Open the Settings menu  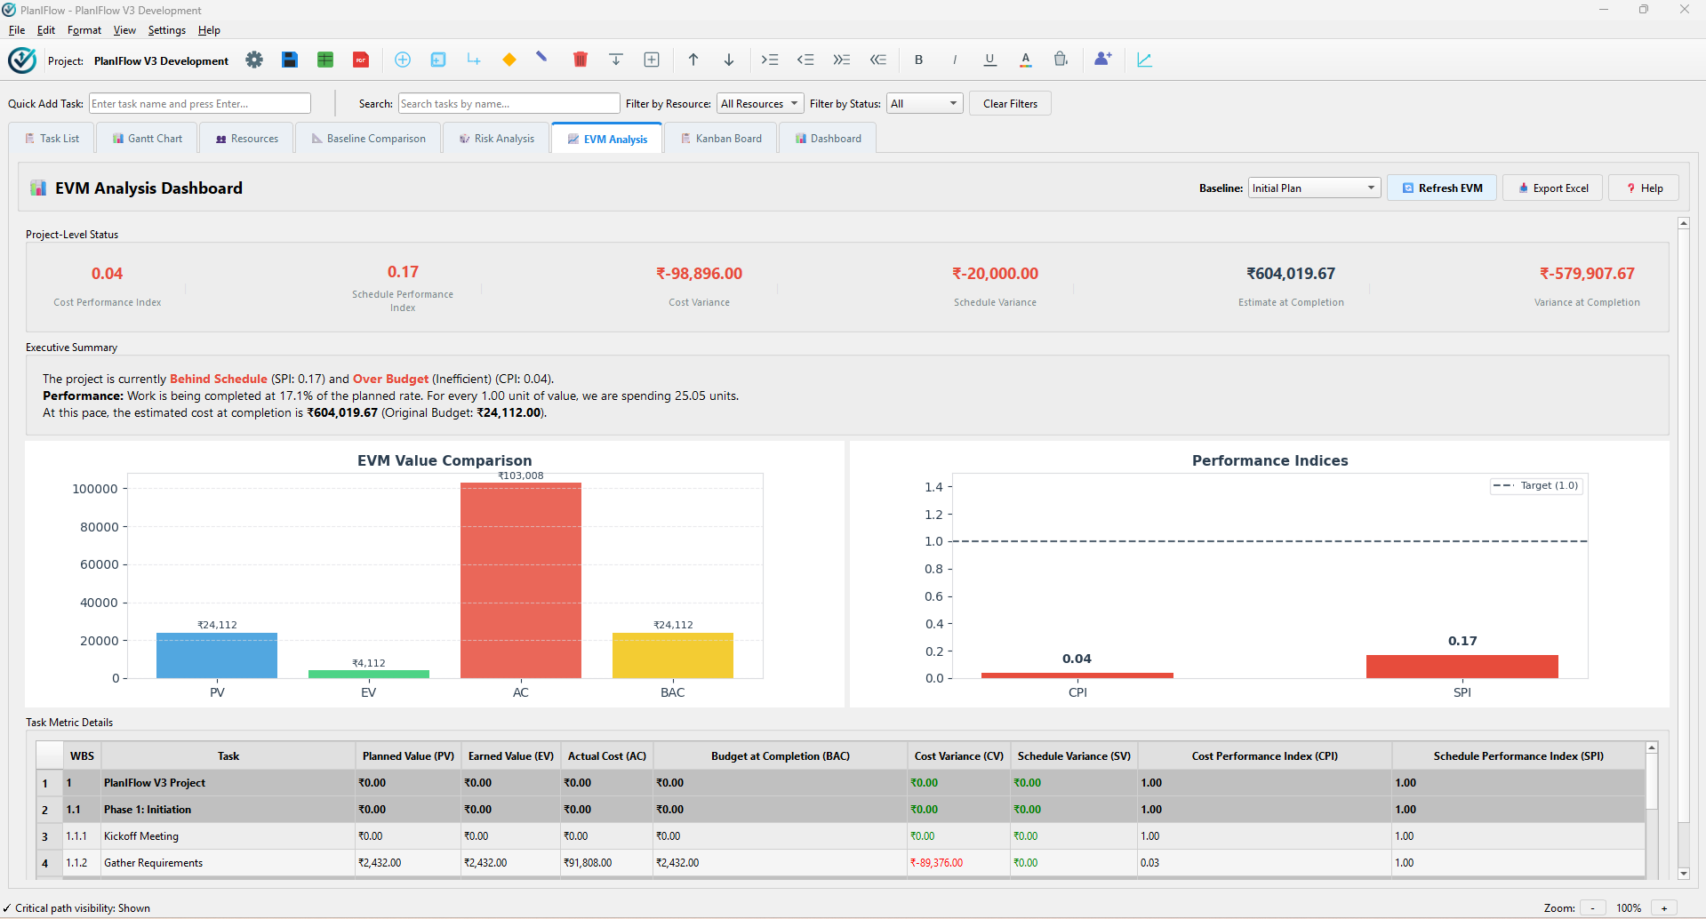click(167, 30)
